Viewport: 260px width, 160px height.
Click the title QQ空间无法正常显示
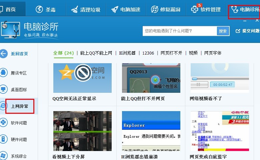click(74, 98)
